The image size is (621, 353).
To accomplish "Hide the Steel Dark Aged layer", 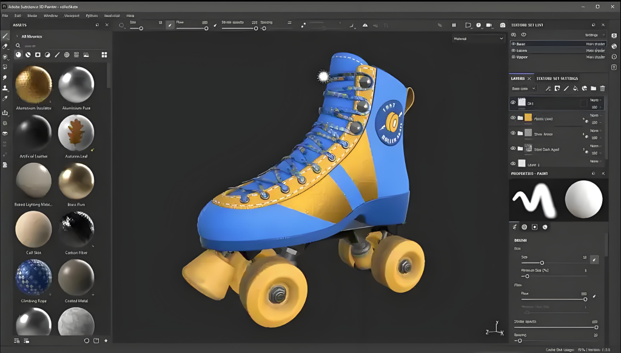I will (513, 148).
